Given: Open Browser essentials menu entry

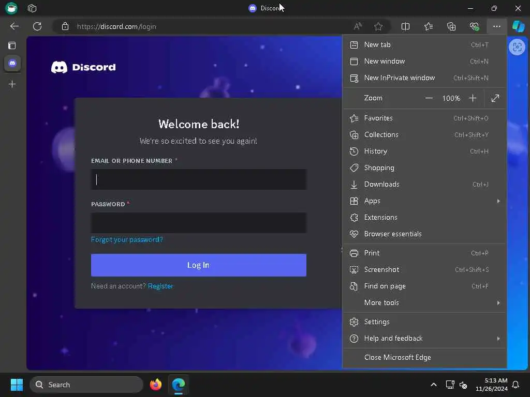Looking at the screenshot, I should (x=424, y=234).
